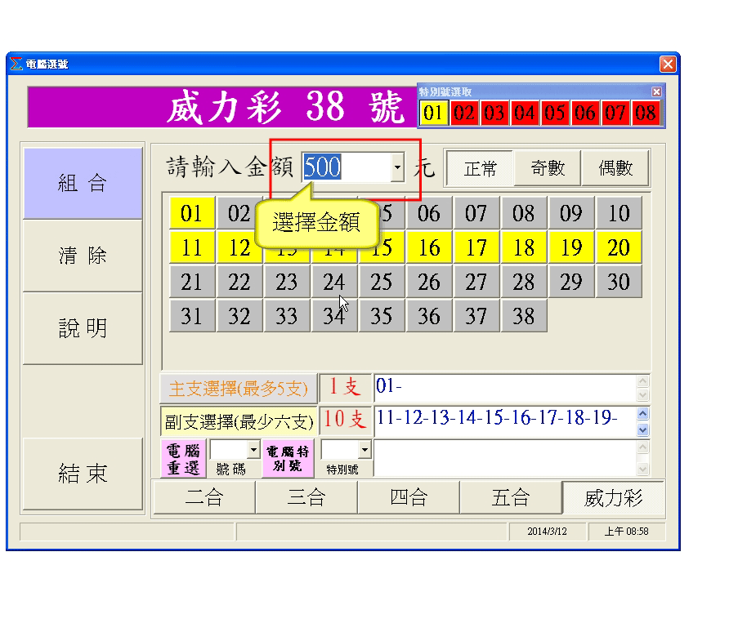Toggle number 08 in the main grid
Image resolution: width=738 pixels, height=623 pixels.
click(x=524, y=213)
